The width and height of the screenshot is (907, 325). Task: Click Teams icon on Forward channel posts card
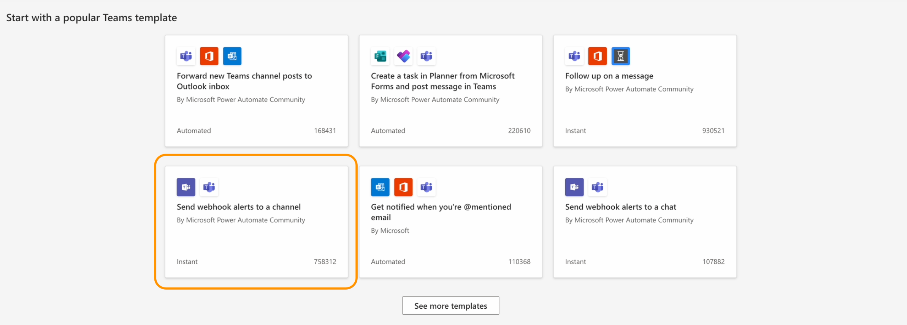coord(186,56)
